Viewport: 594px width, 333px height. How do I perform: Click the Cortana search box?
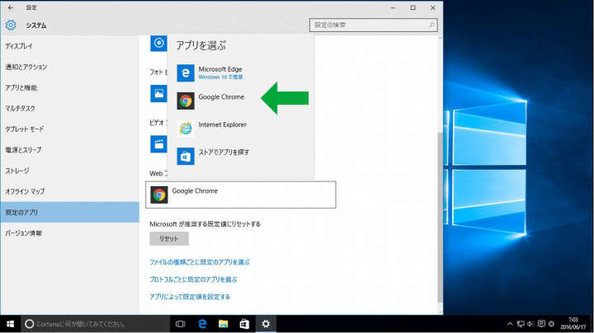point(95,324)
